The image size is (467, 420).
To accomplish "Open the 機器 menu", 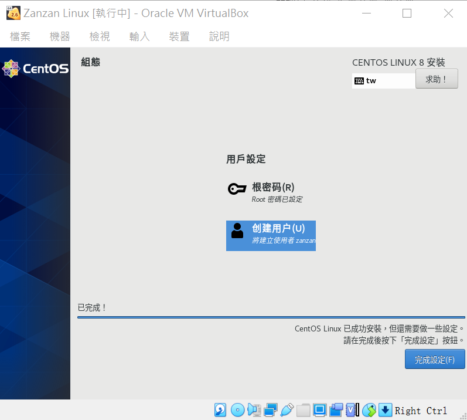I will tap(60, 36).
